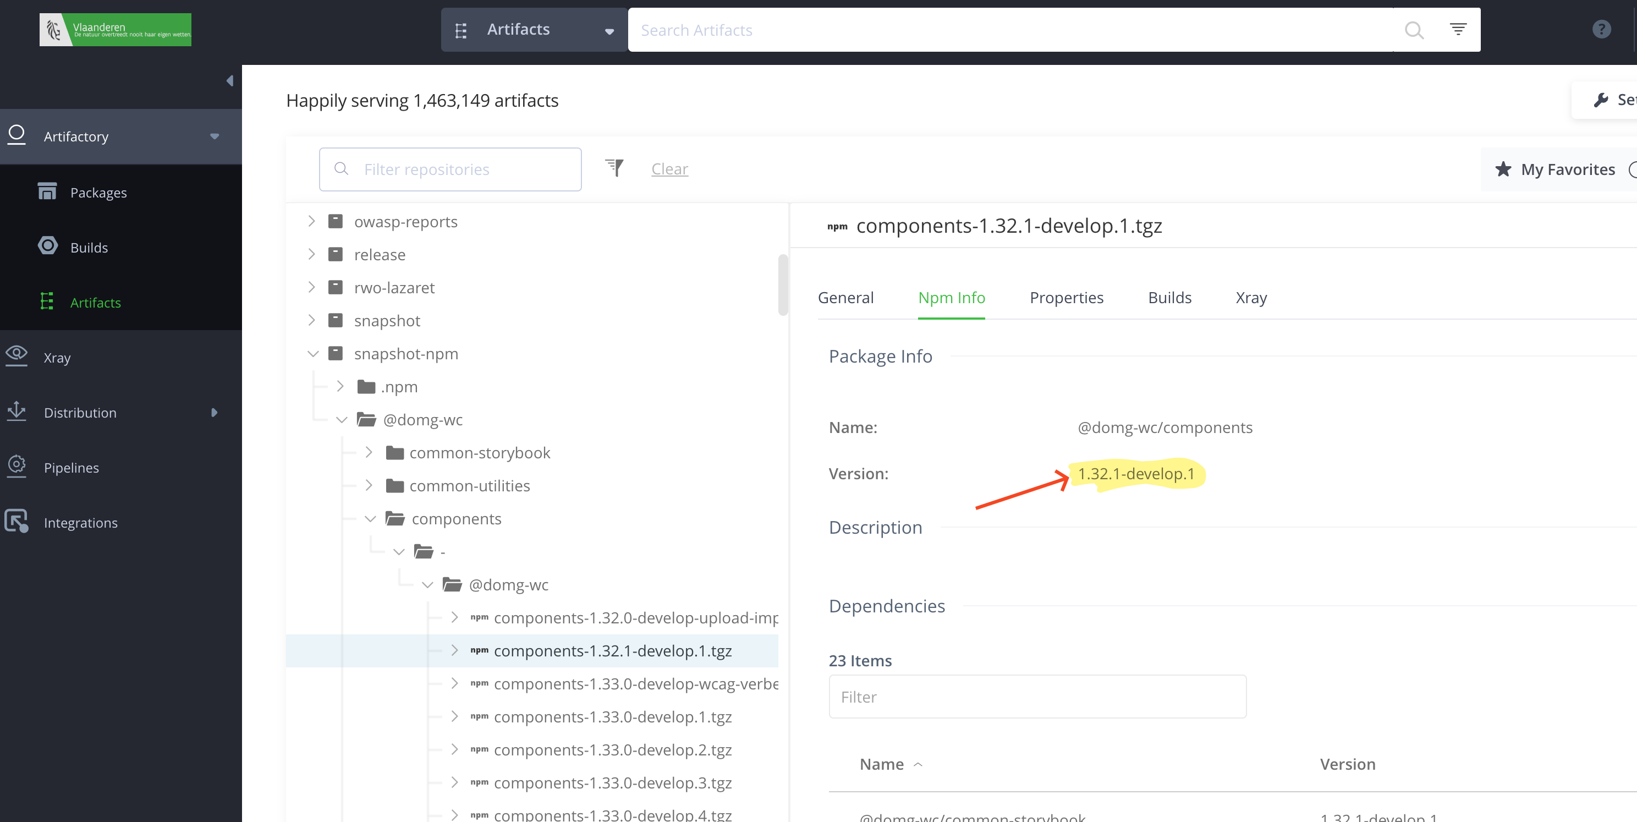Open Pipelines in the sidebar
The width and height of the screenshot is (1637, 822).
coord(71,467)
